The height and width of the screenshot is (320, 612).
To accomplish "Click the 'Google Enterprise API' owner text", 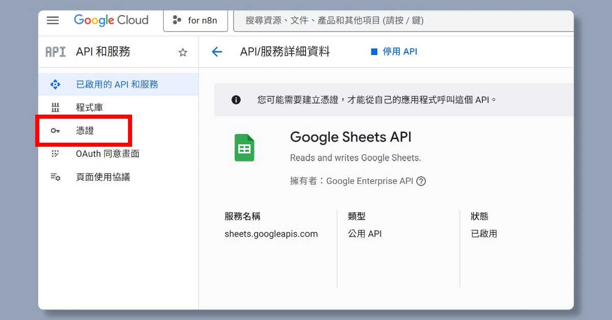I will (x=369, y=181).
